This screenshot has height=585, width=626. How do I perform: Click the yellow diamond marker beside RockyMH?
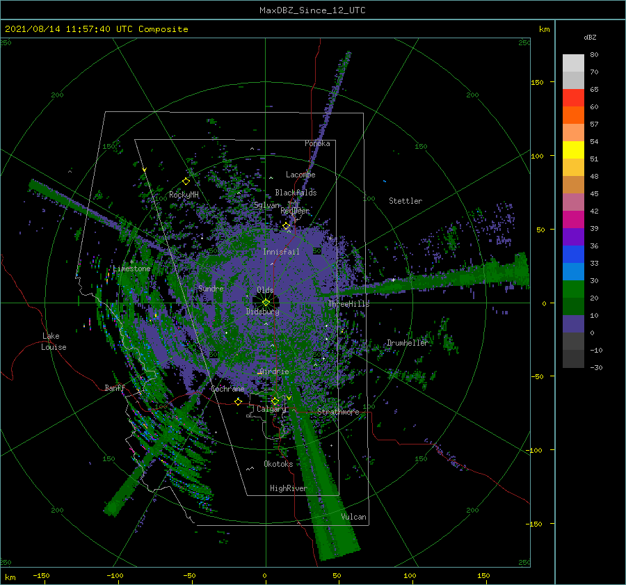pos(186,182)
